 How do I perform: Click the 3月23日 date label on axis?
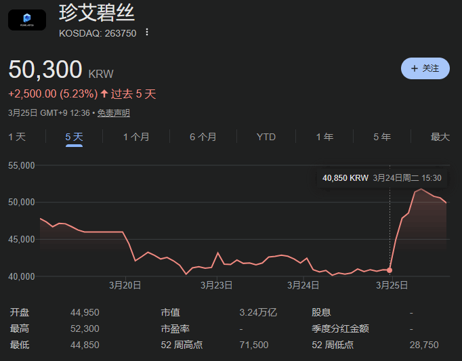[216, 286]
